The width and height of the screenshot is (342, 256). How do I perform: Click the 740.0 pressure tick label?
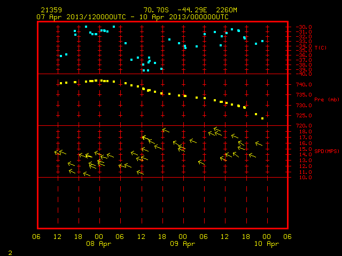click(x=304, y=85)
